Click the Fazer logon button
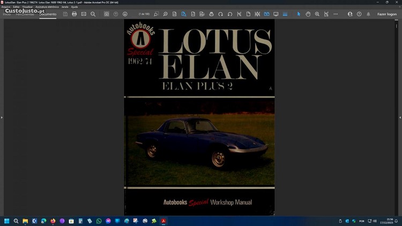 click(x=387, y=14)
